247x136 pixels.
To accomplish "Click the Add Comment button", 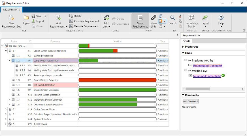I will (x=190, y=101).
